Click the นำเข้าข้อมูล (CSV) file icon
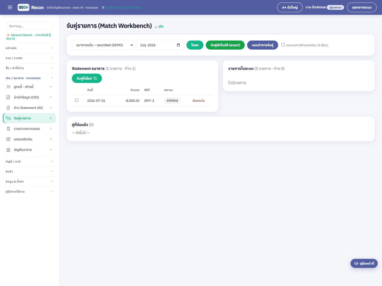 click(8, 97)
